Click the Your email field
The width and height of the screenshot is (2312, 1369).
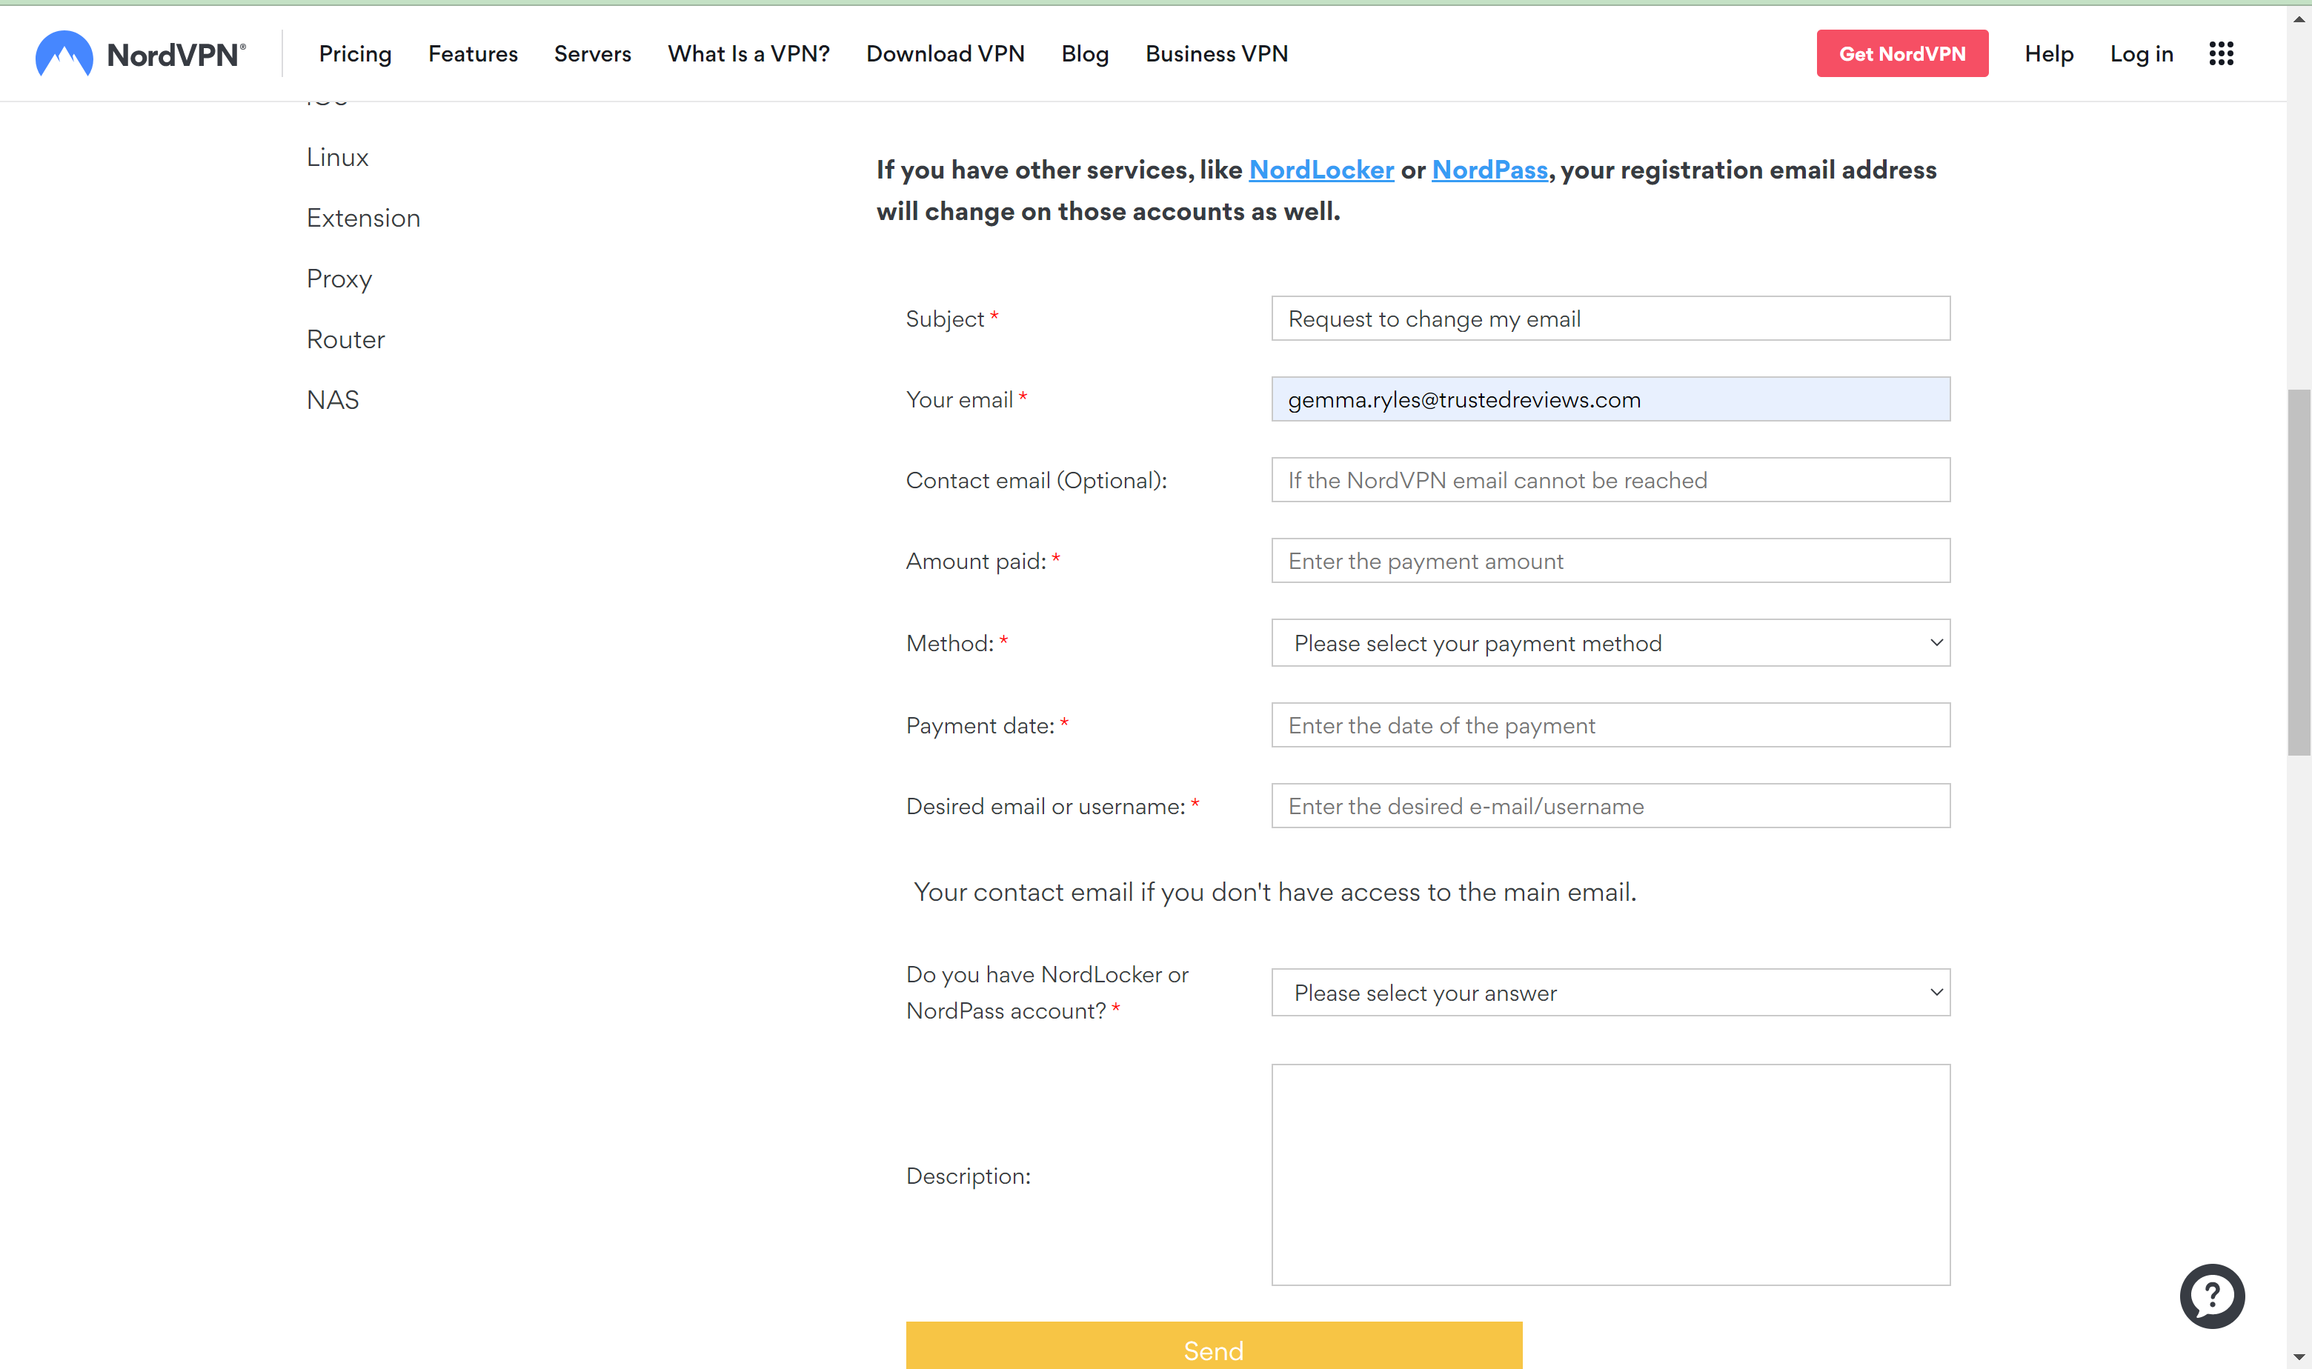tap(1610, 399)
